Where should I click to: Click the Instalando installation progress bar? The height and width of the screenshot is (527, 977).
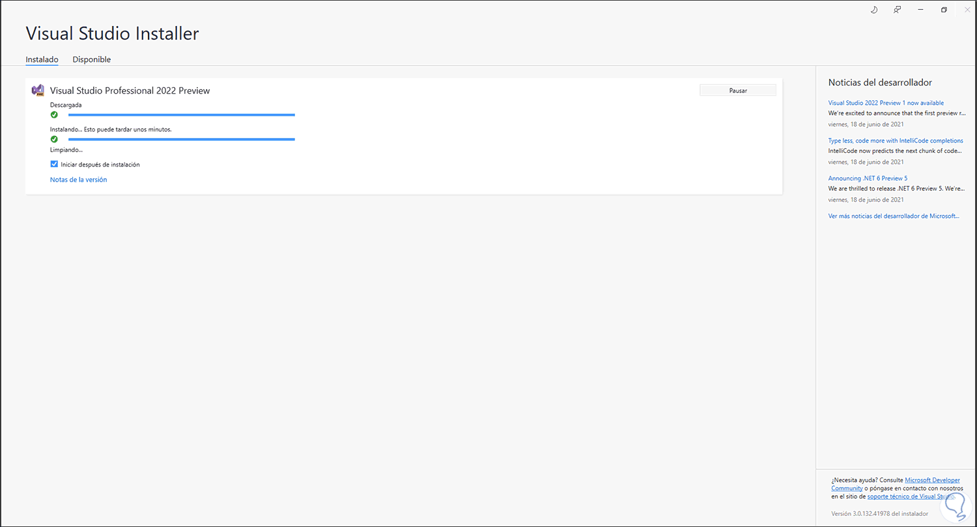coord(181,139)
